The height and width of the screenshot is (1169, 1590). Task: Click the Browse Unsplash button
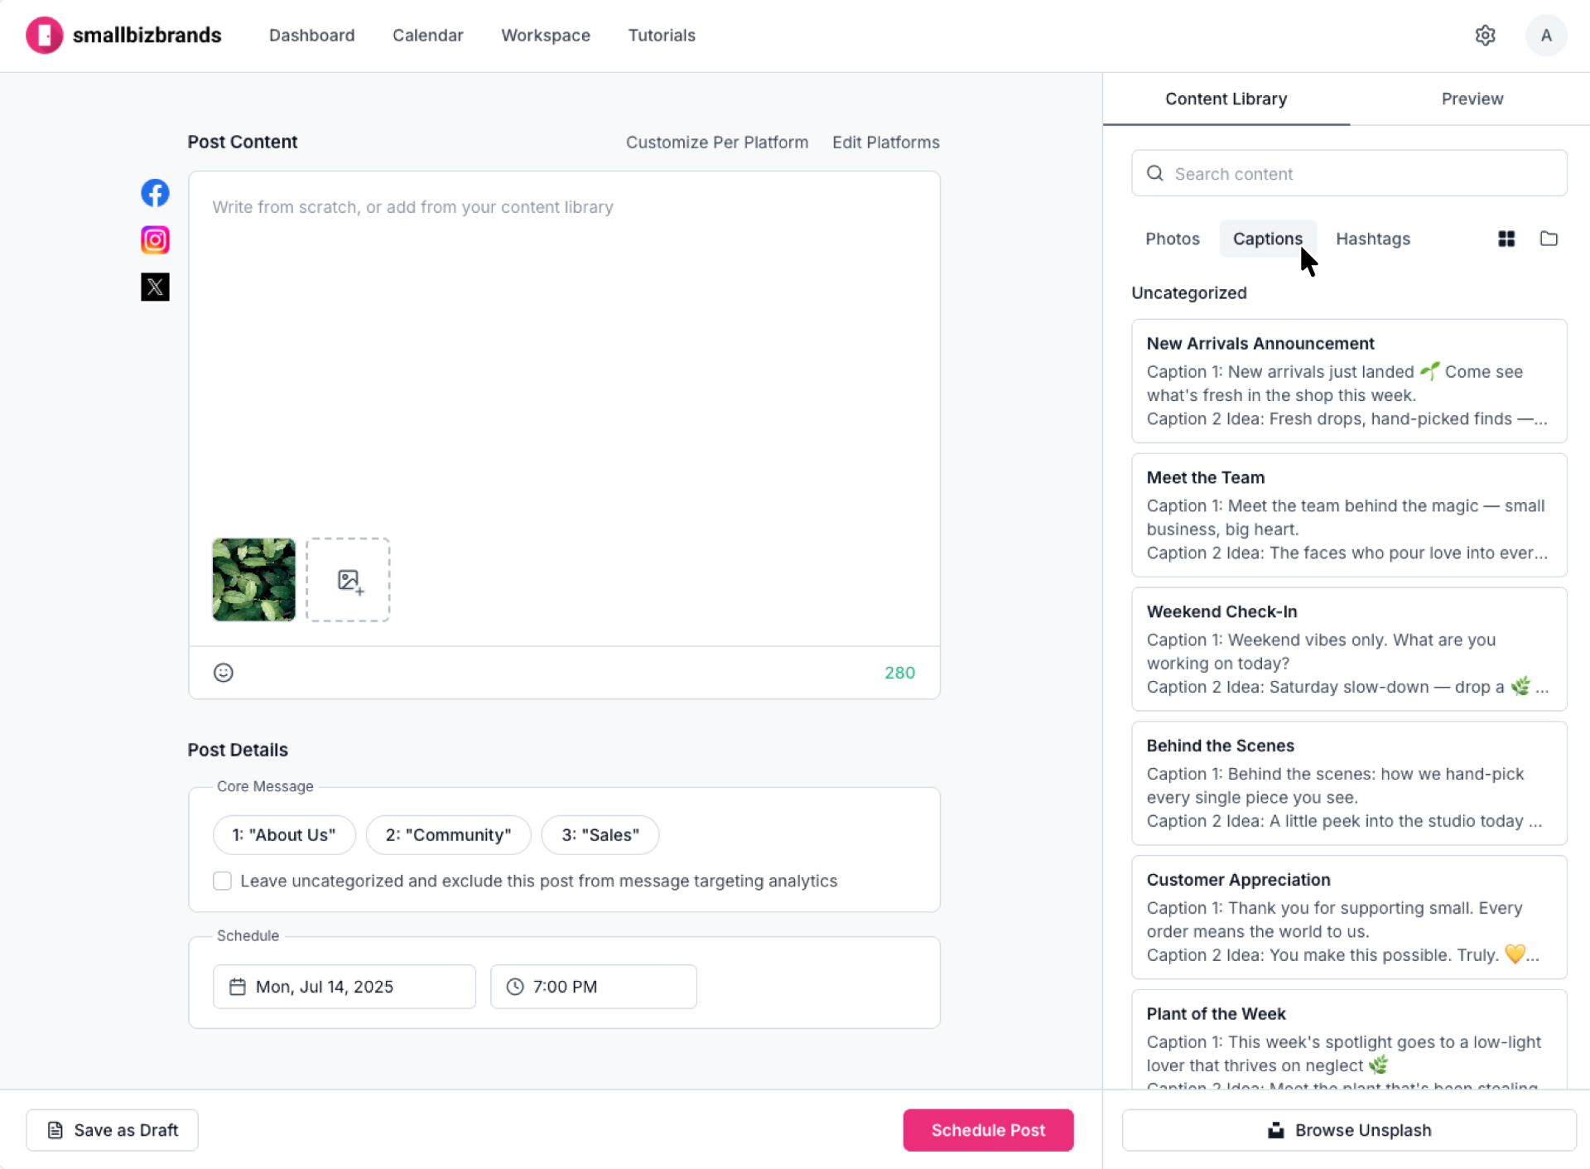coord(1349,1130)
